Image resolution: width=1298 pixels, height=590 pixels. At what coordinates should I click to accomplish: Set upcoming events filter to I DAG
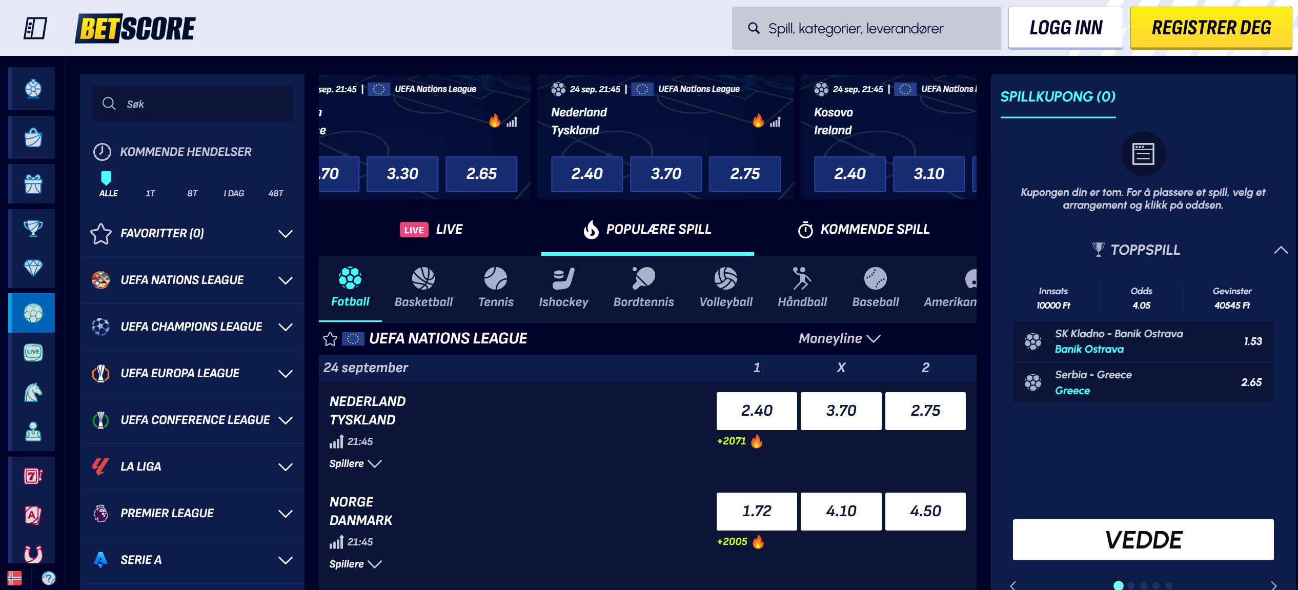(234, 193)
